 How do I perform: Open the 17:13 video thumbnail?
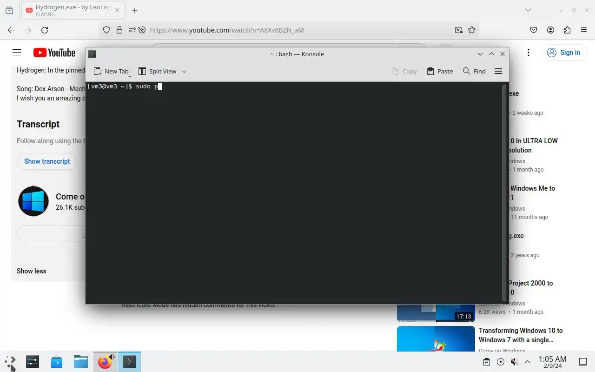point(436,312)
